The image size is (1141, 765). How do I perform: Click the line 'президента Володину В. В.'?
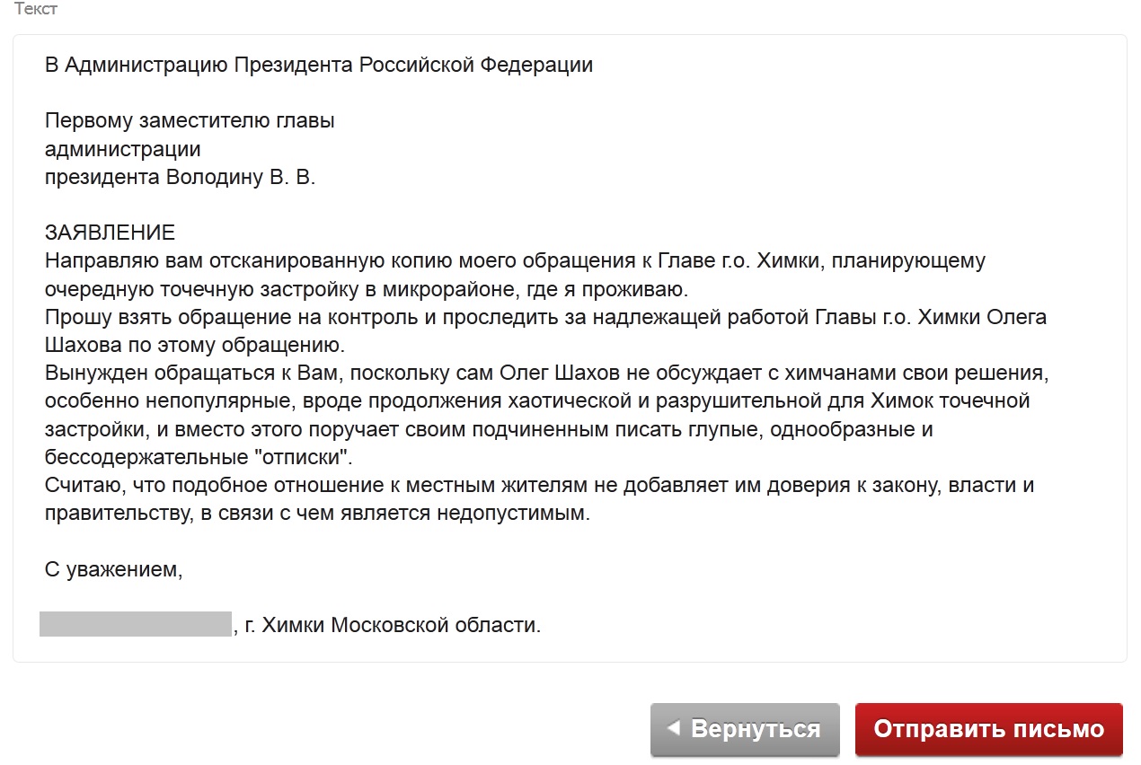[x=181, y=177]
